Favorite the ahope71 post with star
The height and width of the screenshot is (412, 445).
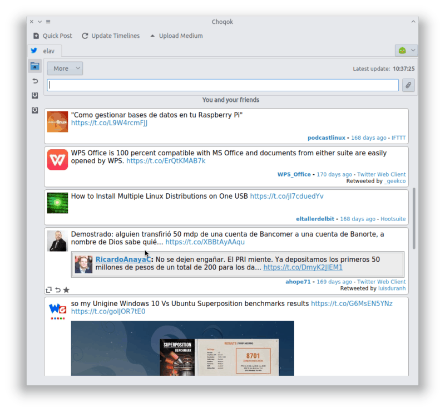[x=66, y=290]
